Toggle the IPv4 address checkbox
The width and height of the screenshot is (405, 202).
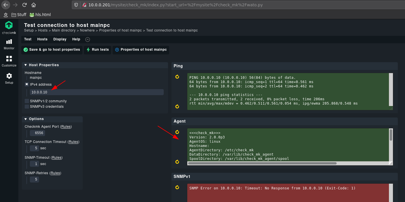[27, 85]
